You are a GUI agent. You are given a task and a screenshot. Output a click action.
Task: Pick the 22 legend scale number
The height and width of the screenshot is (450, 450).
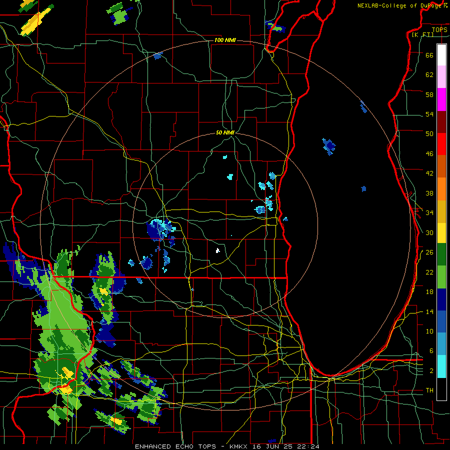pos(429,272)
